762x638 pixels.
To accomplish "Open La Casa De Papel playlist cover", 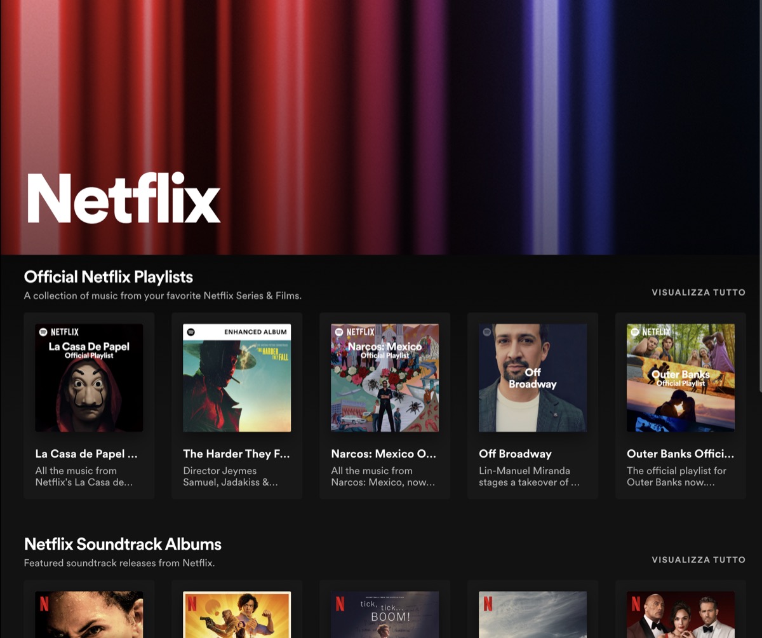I will tap(89, 378).
